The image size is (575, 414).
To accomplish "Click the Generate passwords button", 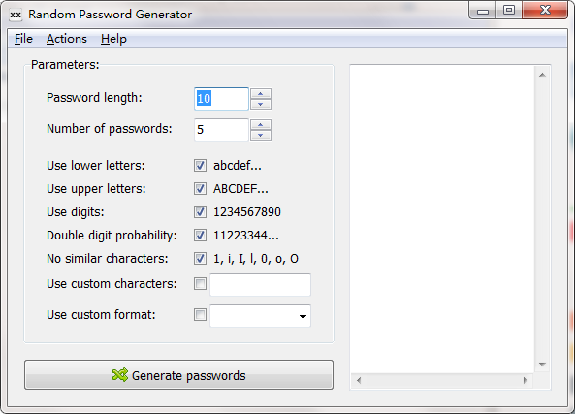I will pyautogui.click(x=179, y=375).
